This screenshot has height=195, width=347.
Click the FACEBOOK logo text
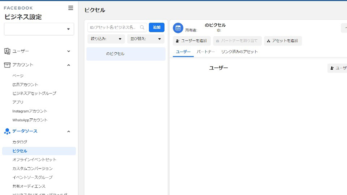coord(19,8)
